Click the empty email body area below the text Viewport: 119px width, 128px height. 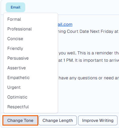88,97
